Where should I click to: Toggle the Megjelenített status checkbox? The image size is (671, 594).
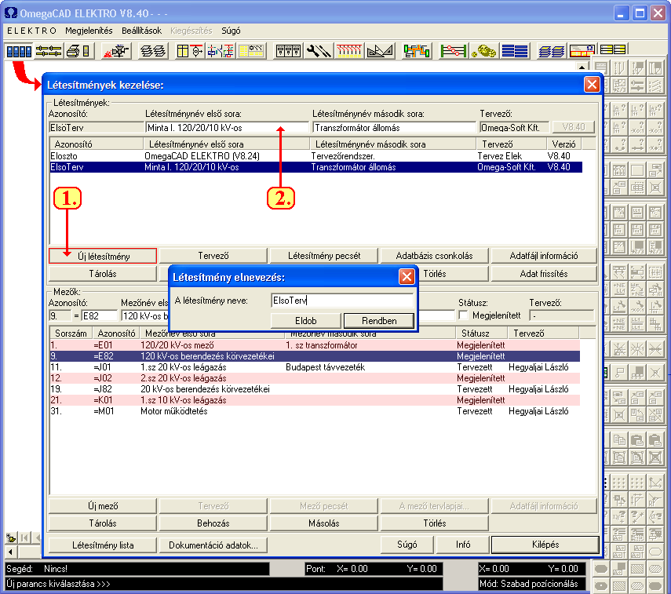(x=463, y=315)
